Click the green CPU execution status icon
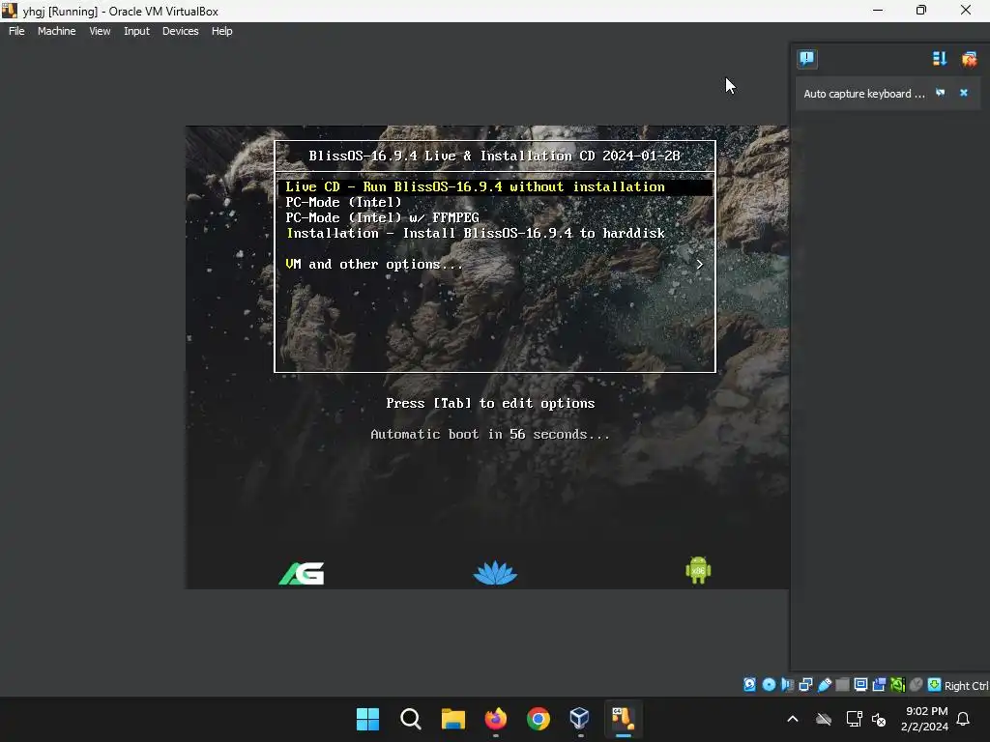This screenshot has height=742, width=990. [897, 685]
